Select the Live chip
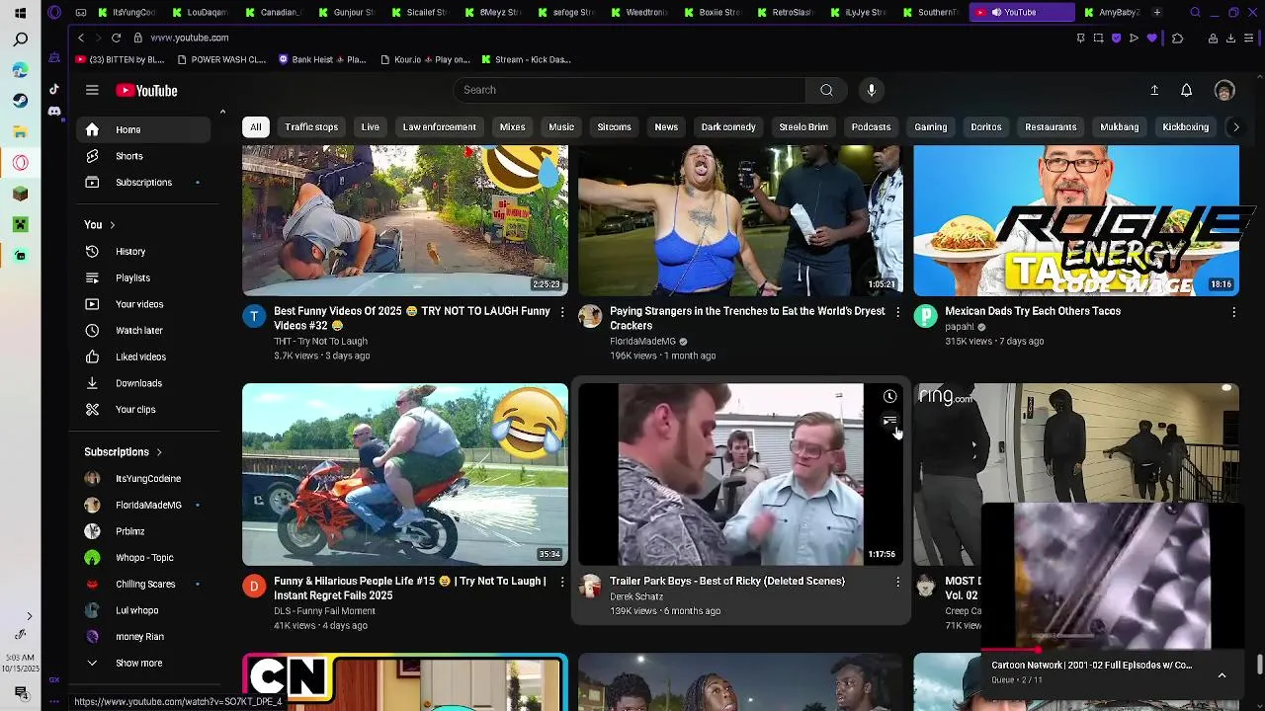Viewport: 1265px width, 711px height. click(371, 127)
